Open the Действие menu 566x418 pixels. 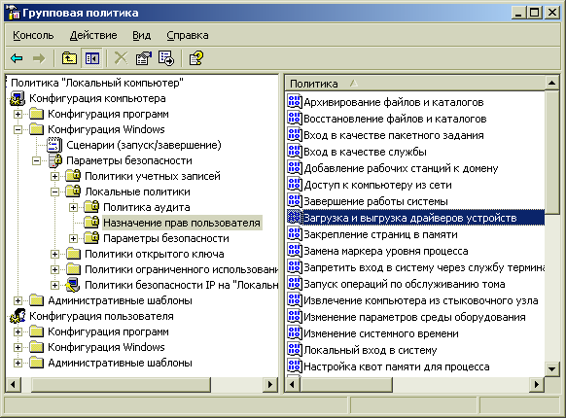tap(93, 35)
